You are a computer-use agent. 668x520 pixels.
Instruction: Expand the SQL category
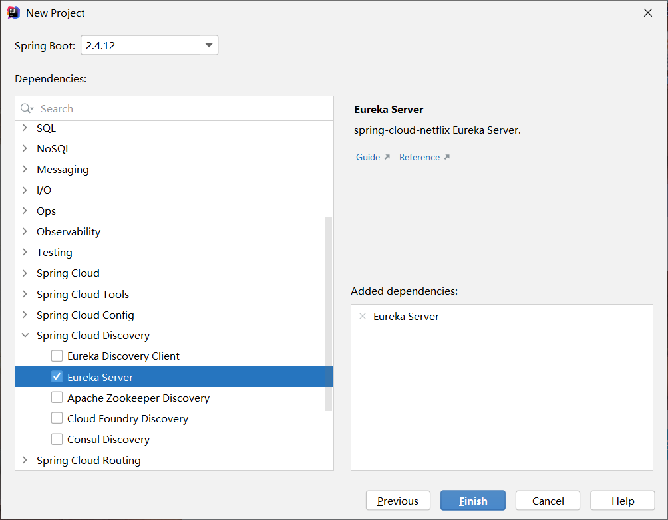25,128
